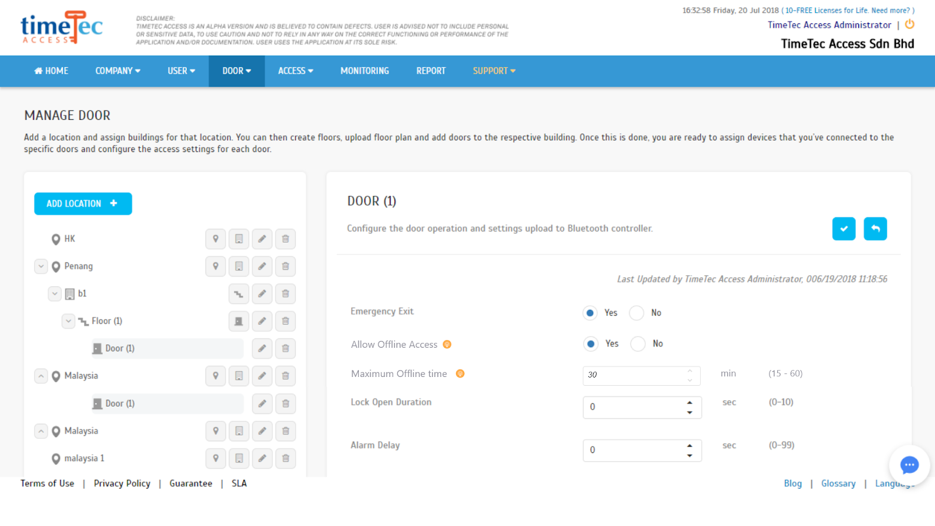Click the TimeTec Access Administrator link
Screen dimensions: 935x526
830,25
